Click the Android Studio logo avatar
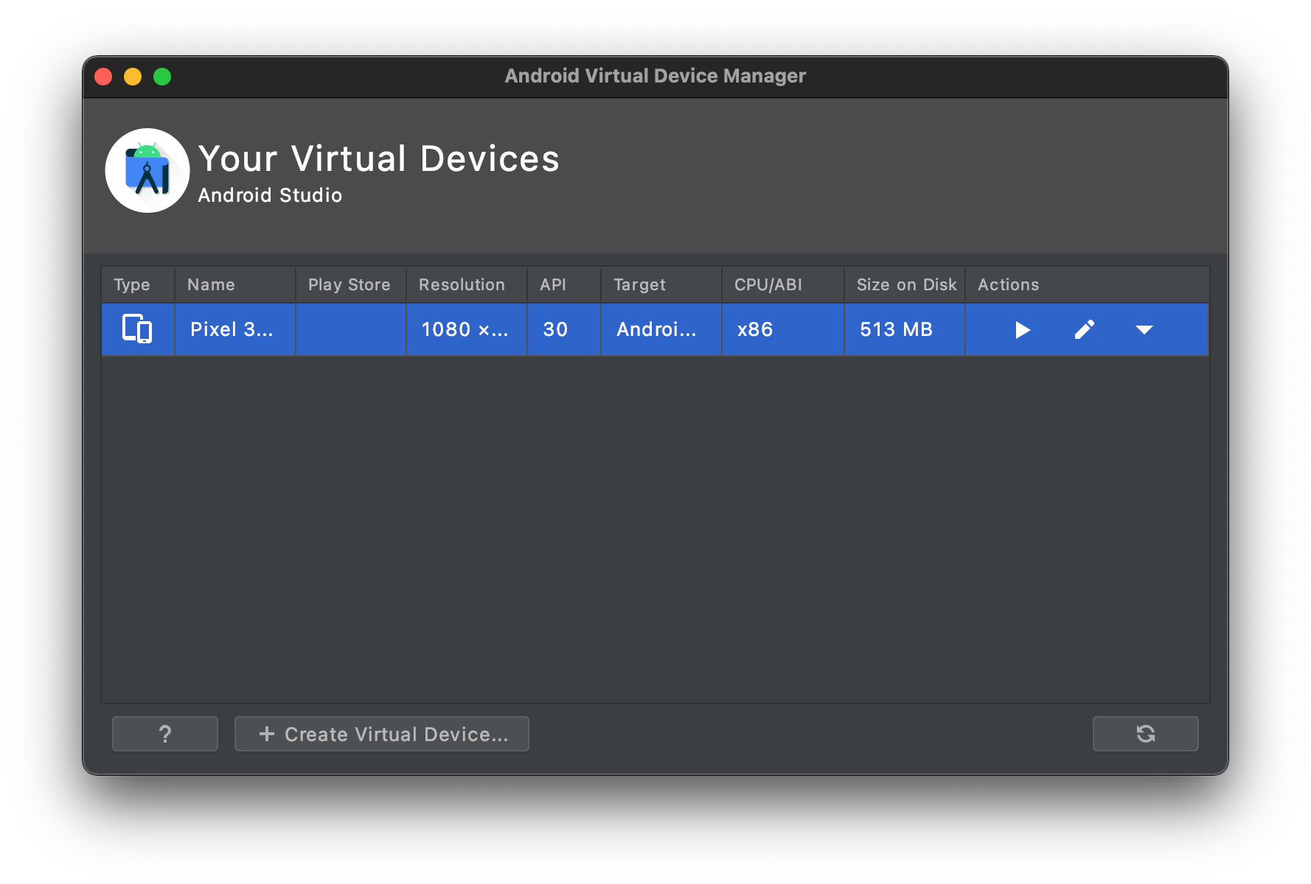Screen dimensions: 1311x884 pos(147,170)
